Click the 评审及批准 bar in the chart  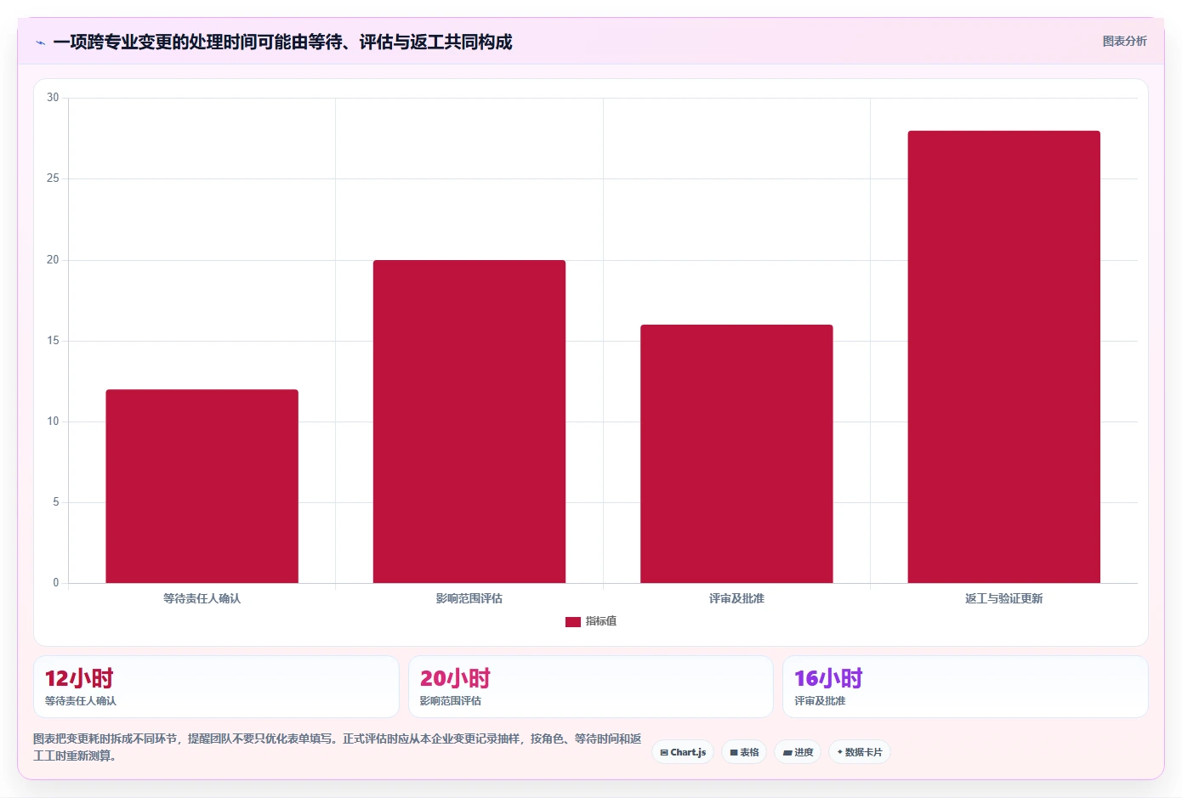coord(736,454)
